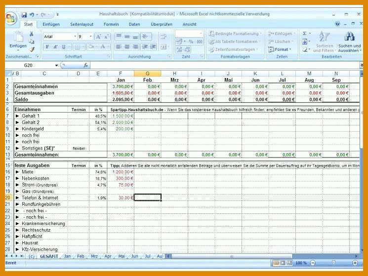This screenshot has height=276, width=368.
Task: Apply the accounting currency number format
Action: coord(180,42)
